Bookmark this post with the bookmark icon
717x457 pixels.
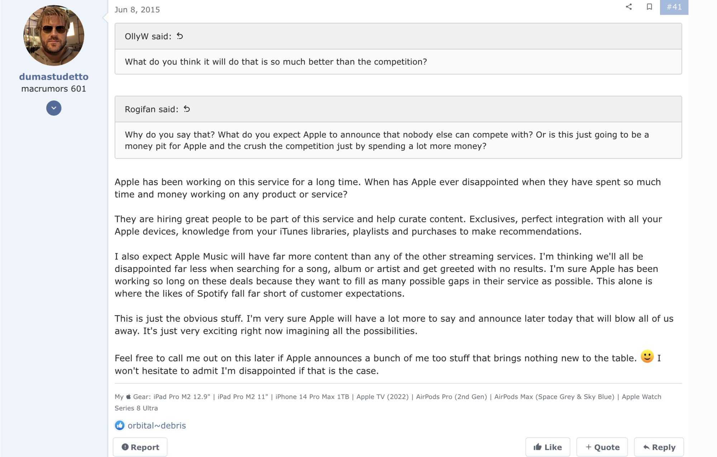point(649,6)
